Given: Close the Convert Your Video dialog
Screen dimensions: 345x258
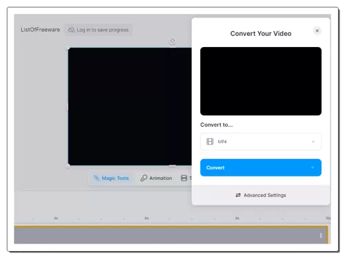Looking at the screenshot, I should [317, 30].
